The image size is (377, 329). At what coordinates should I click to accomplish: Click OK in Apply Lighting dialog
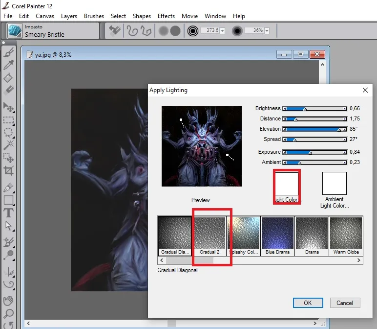click(x=308, y=303)
